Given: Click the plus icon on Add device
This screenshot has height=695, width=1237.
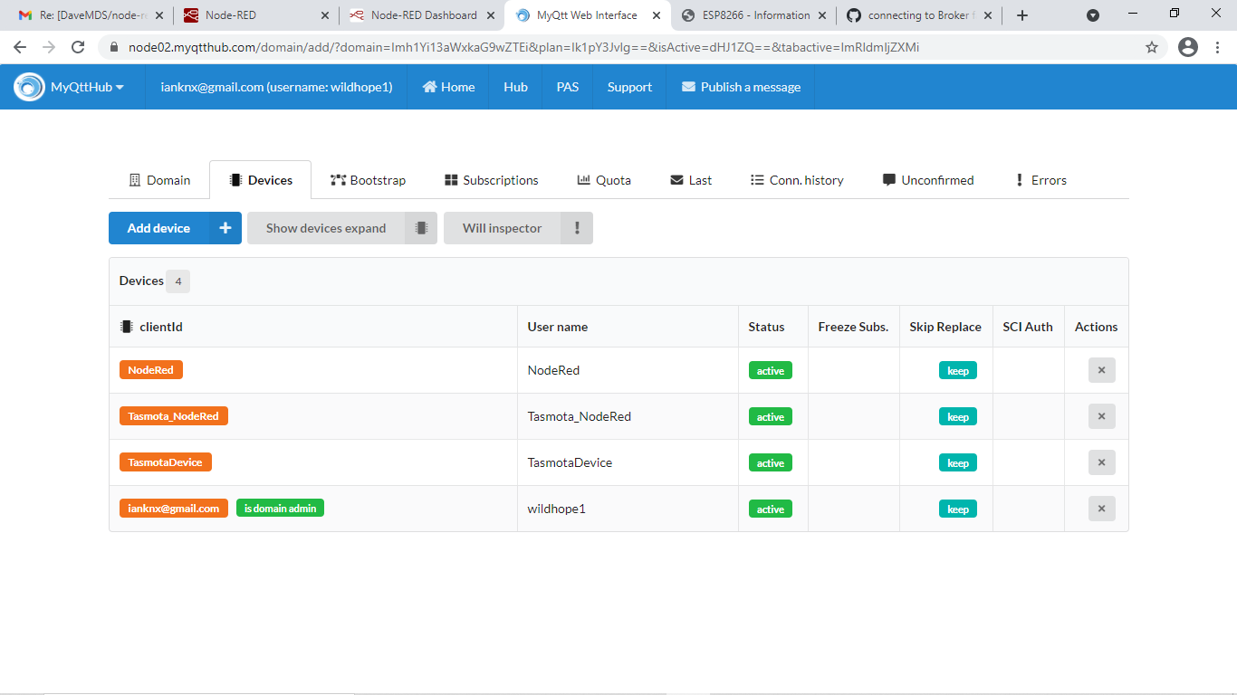Looking at the screenshot, I should tap(225, 228).
